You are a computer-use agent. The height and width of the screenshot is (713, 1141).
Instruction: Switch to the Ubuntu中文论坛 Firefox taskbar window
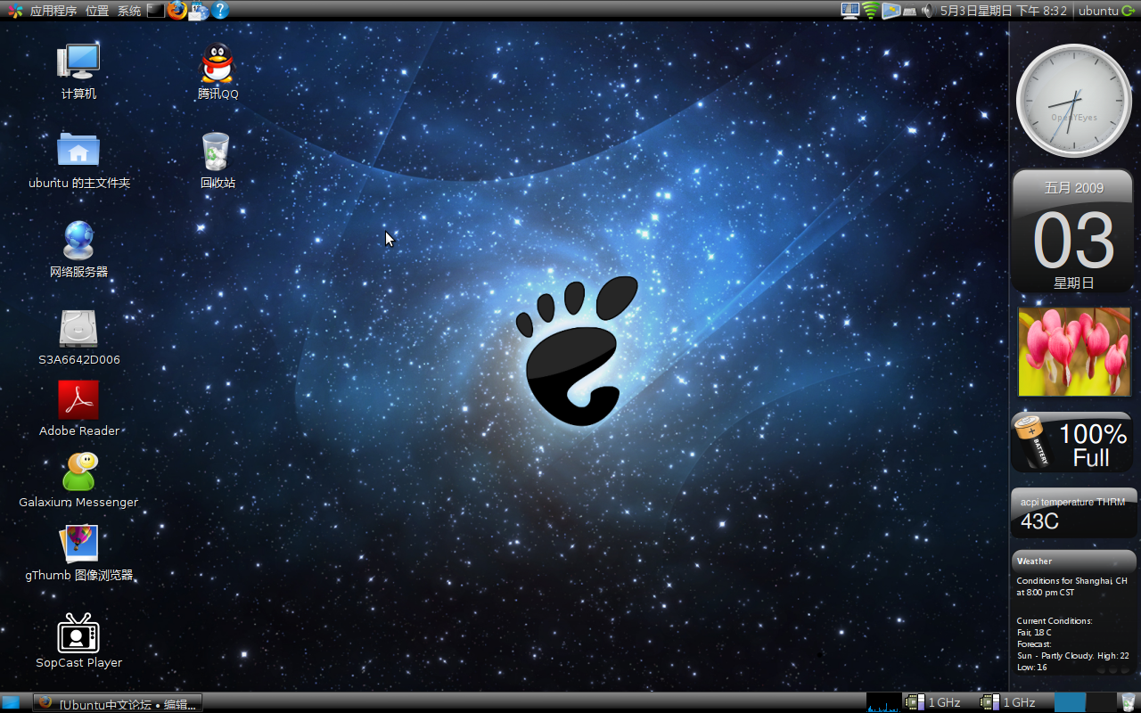(x=118, y=703)
